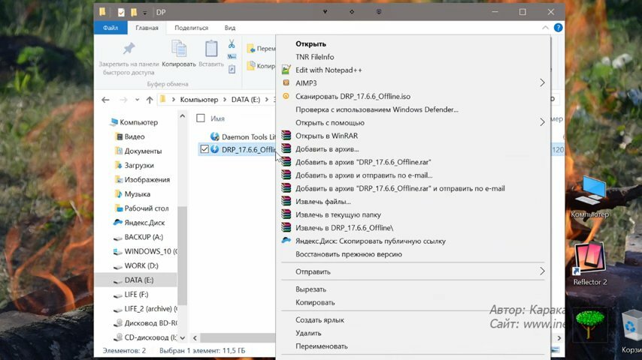Click the Forward navigation arrow
Image resolution: width=642 pixels, height=360 pixels.
click(123, 99)
